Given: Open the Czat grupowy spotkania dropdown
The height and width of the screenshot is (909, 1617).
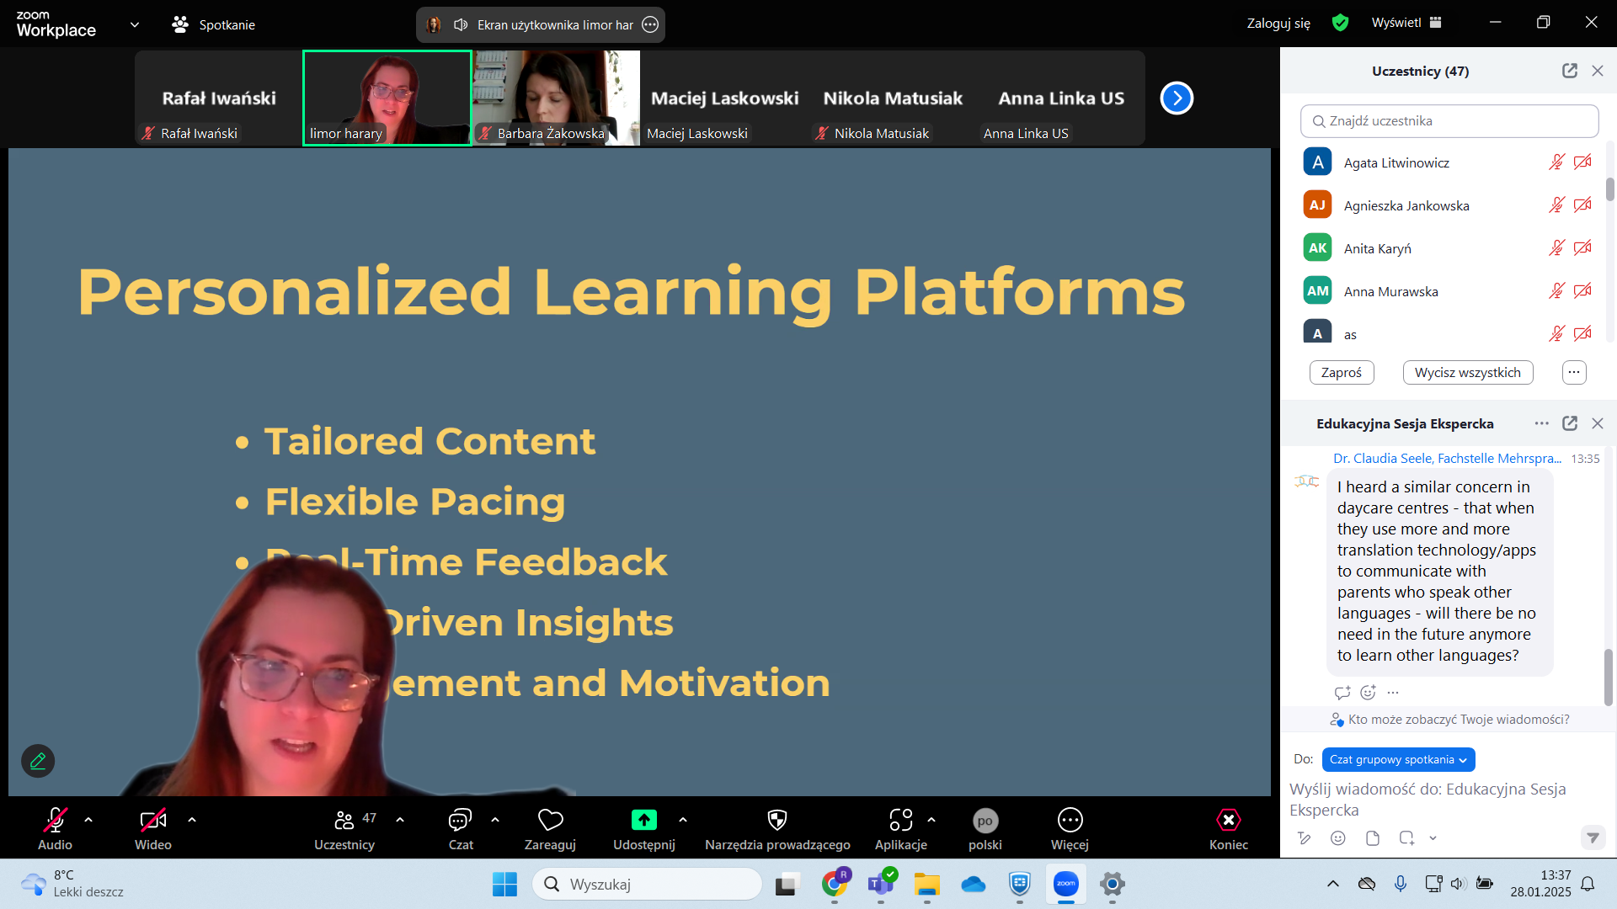Looking at the screenshot, I should pos(1398,759).
